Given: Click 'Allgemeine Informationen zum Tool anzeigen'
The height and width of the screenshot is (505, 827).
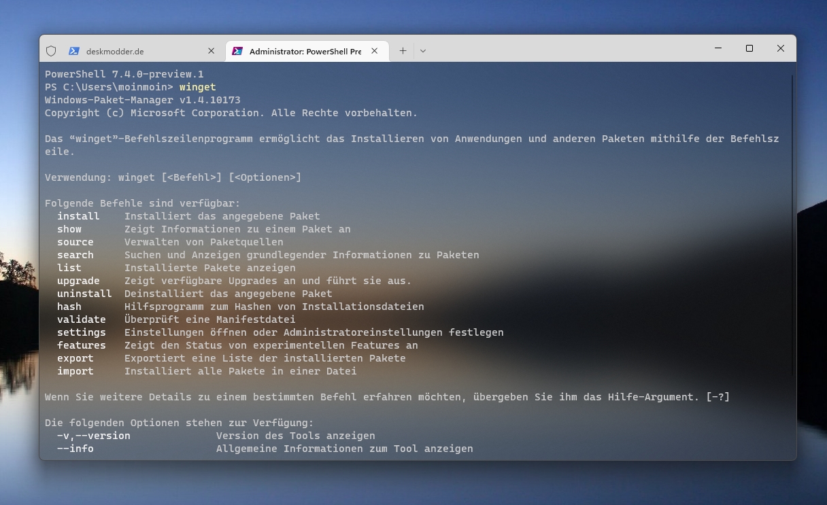Looking at the screenshot, I should (x=345, y=449).
